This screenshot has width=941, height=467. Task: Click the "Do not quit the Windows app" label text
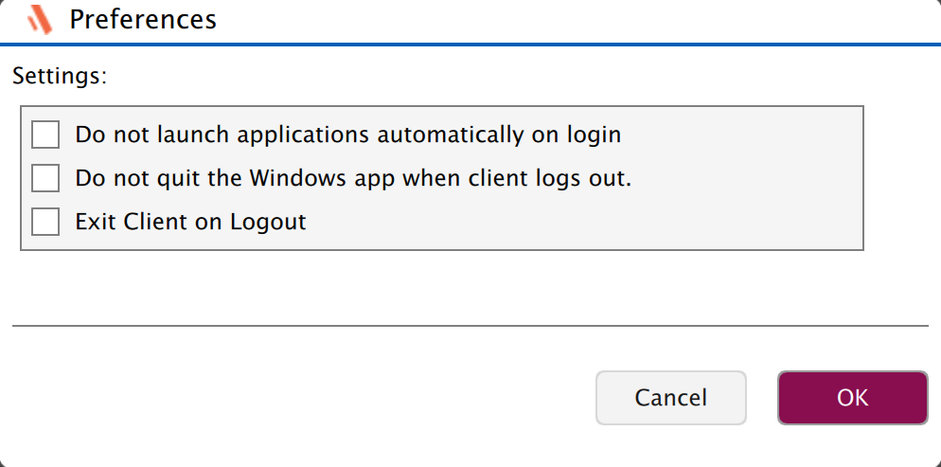pos(353,178)
